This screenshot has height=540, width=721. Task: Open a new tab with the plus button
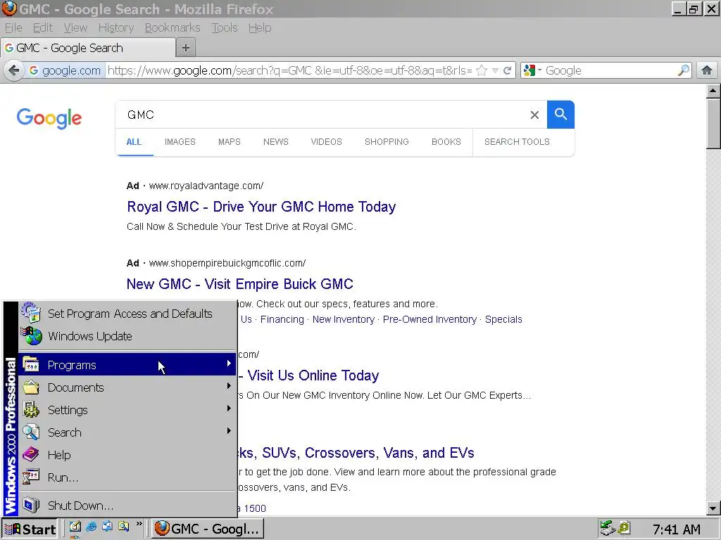(x=186, y=48)
